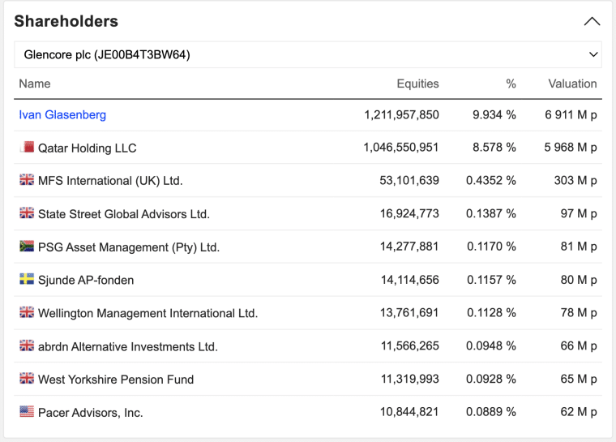Click percentage 0.4352 %
The width and height of the screenshot is (616, 442).
pos(491,181)
